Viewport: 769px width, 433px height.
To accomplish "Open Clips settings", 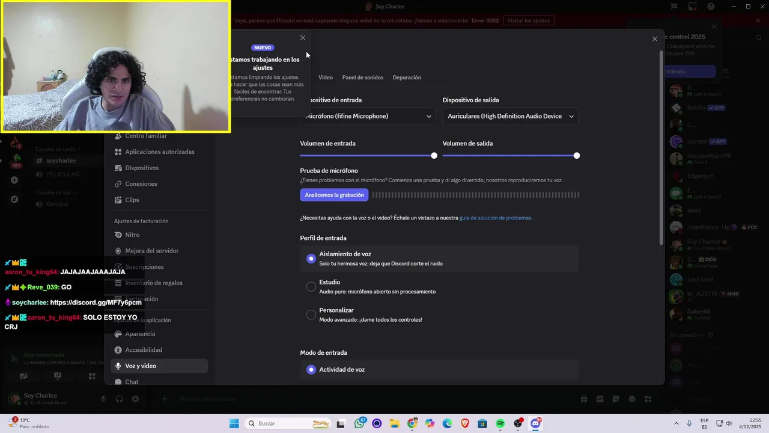I will tap(159, 200).
